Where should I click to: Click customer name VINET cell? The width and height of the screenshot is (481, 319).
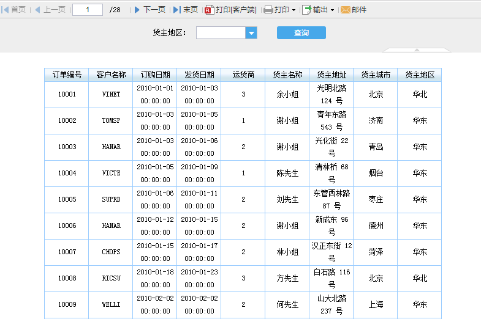(x=111, y=94)
